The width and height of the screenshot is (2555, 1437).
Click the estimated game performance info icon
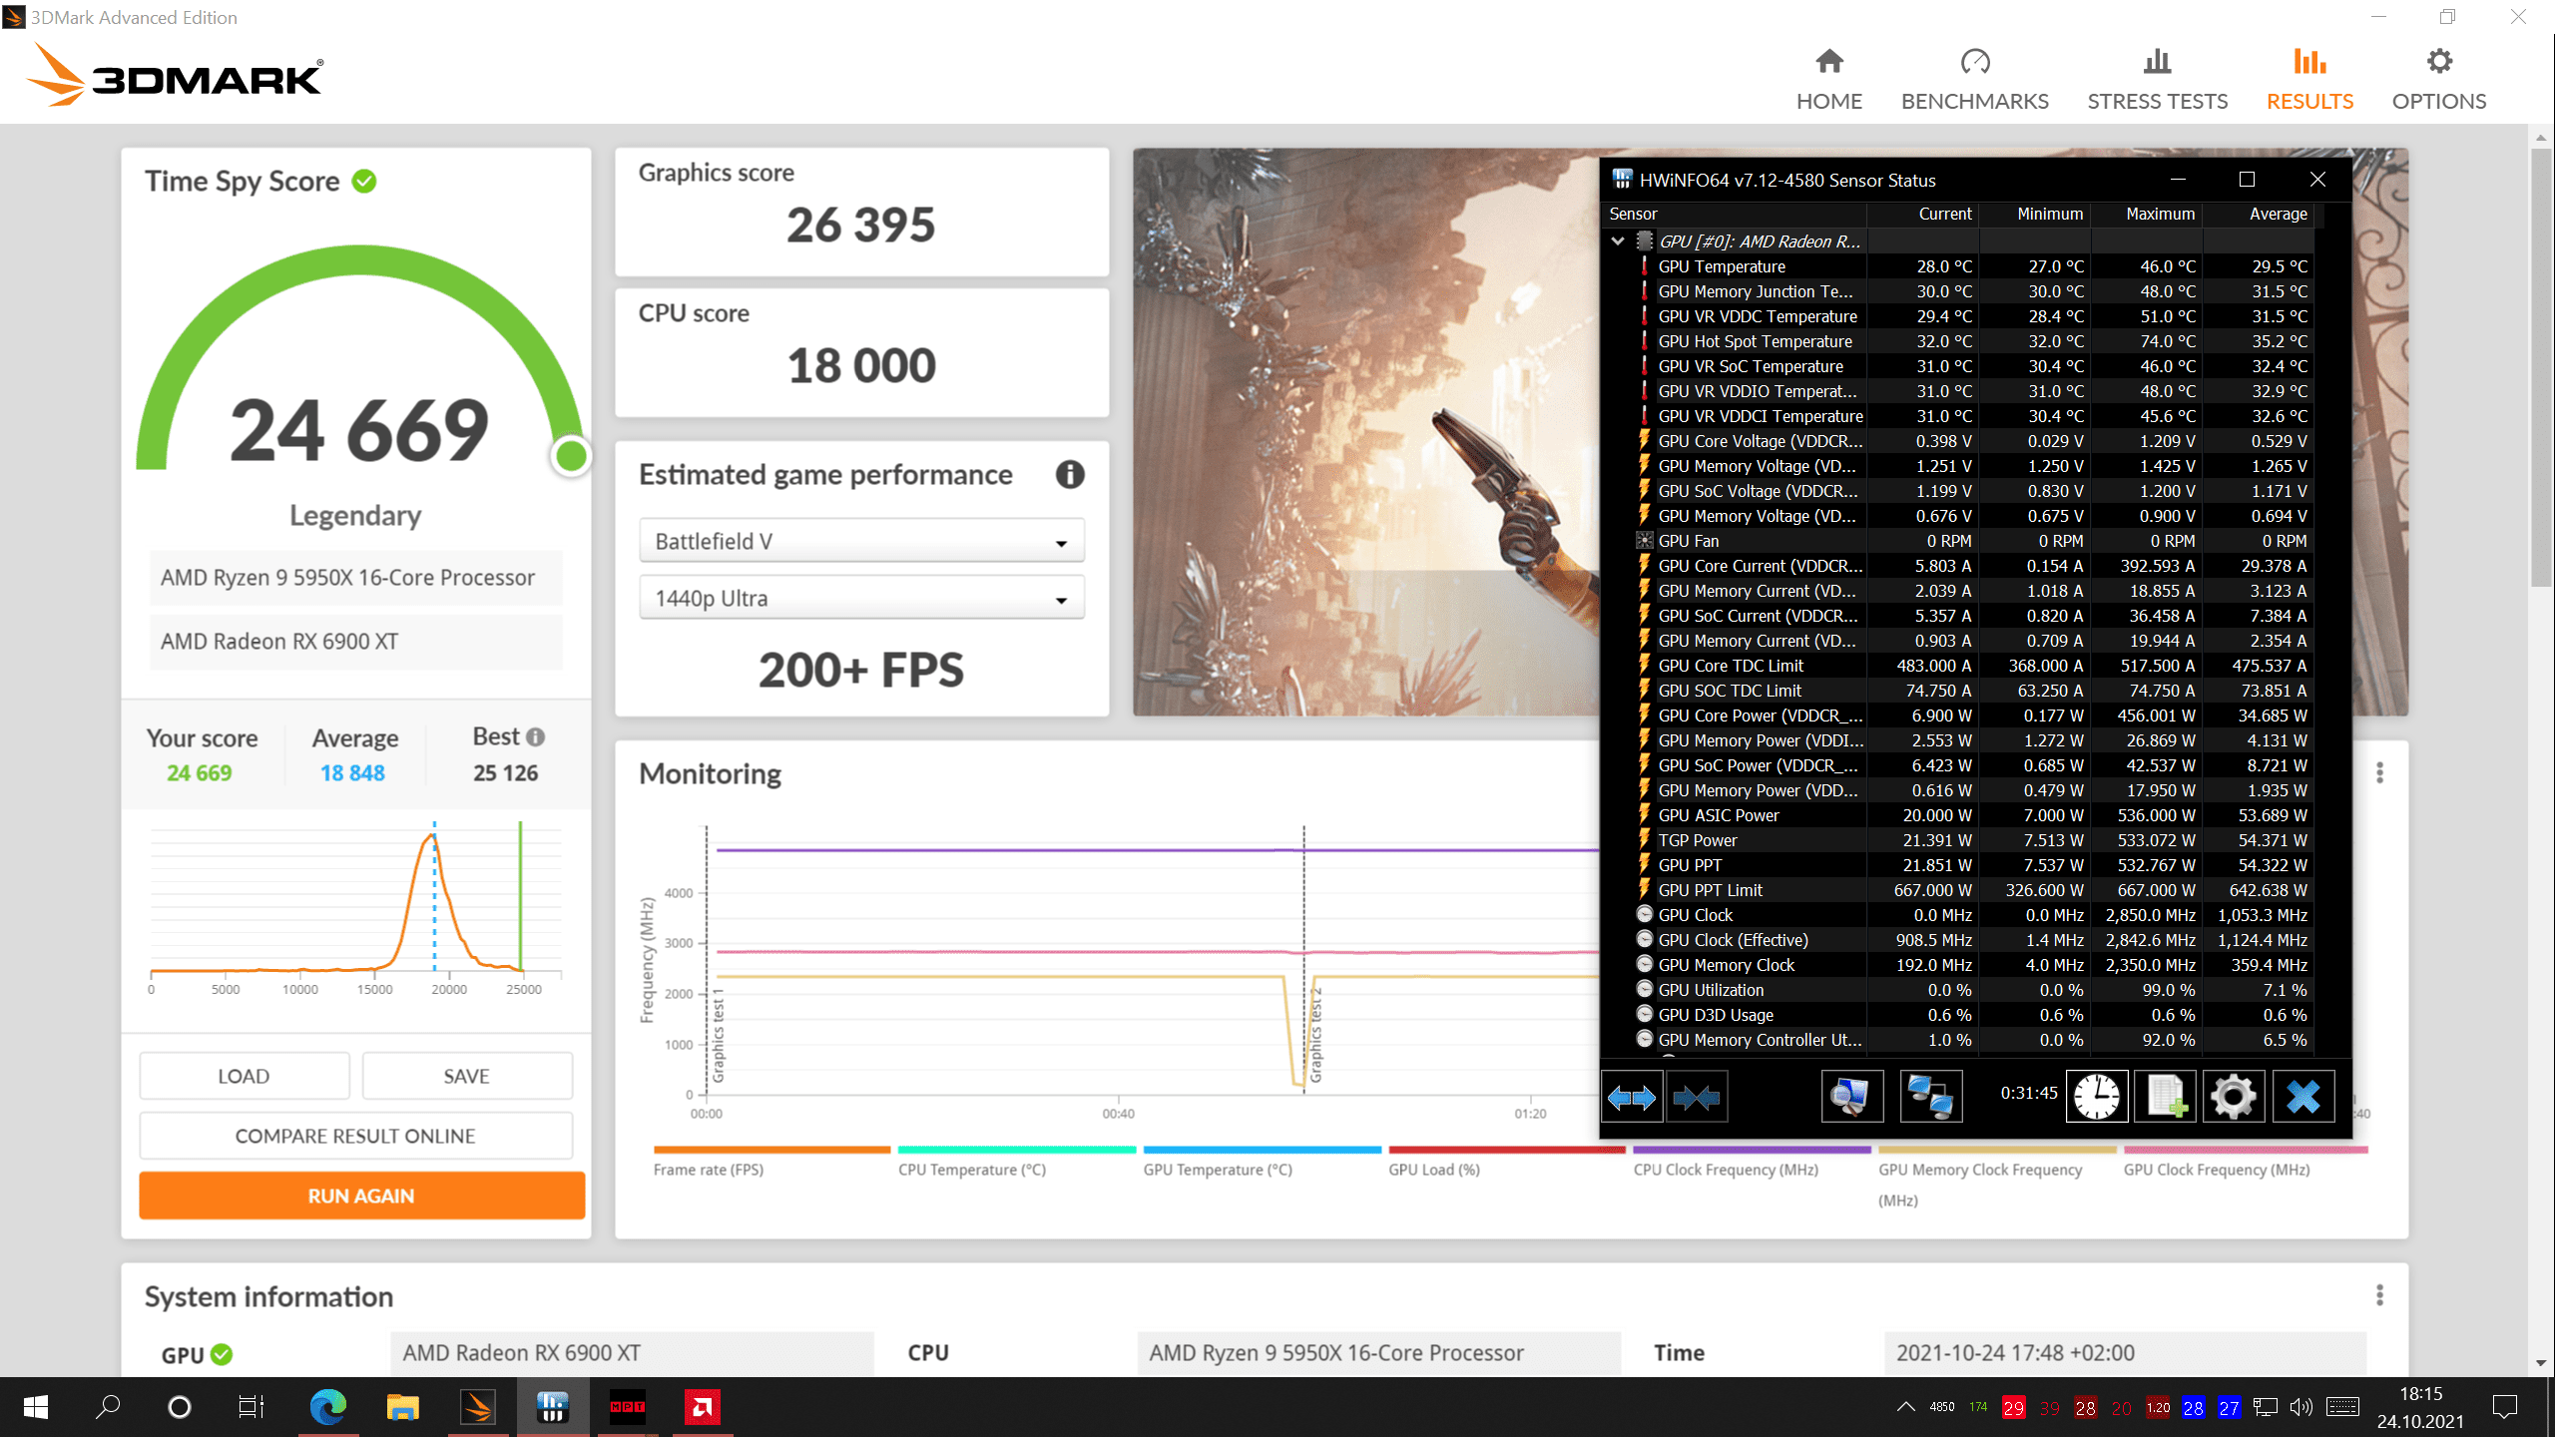point(1070,474)
